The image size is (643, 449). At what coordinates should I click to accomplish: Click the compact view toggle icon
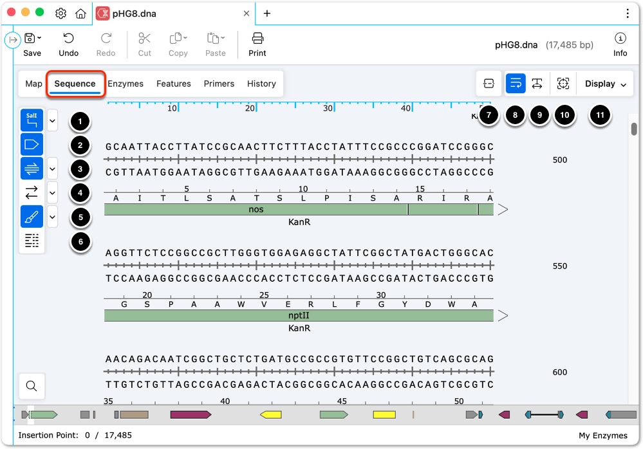tap(489, 84)
